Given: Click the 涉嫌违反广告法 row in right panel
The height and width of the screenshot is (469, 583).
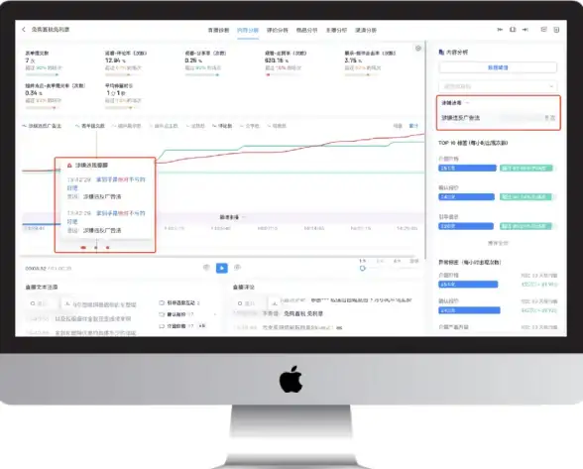Looking at the screenshot, I should point(498,118).
